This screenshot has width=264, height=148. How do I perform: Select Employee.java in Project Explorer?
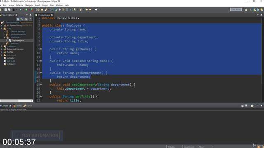tap(17, 40)
